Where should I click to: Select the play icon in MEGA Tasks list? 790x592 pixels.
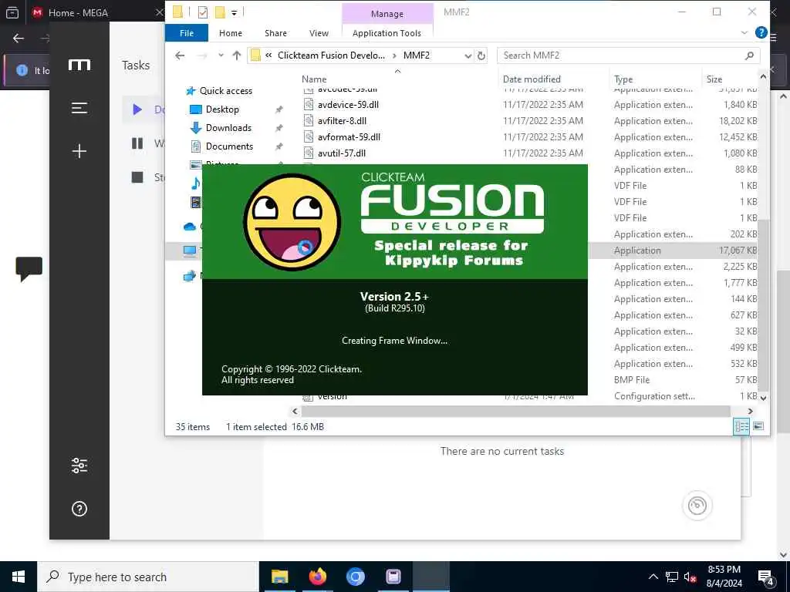137,109
